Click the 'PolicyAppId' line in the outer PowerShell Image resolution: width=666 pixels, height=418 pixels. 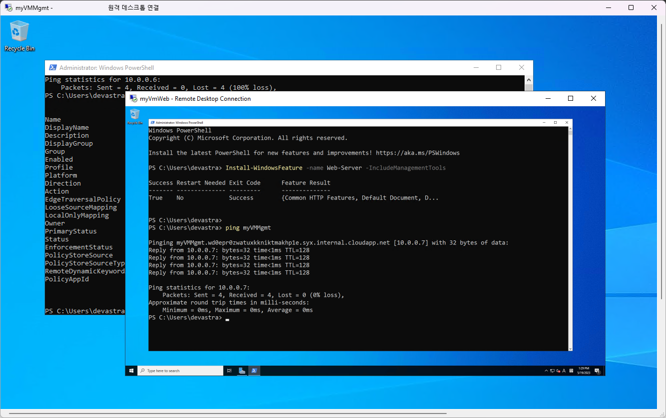coord(67,279)
